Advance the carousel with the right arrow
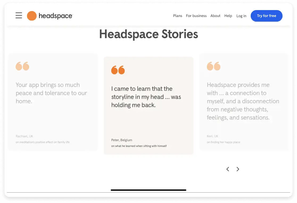The height and width of the screenshot is (203, 297). tap(238, 169)
